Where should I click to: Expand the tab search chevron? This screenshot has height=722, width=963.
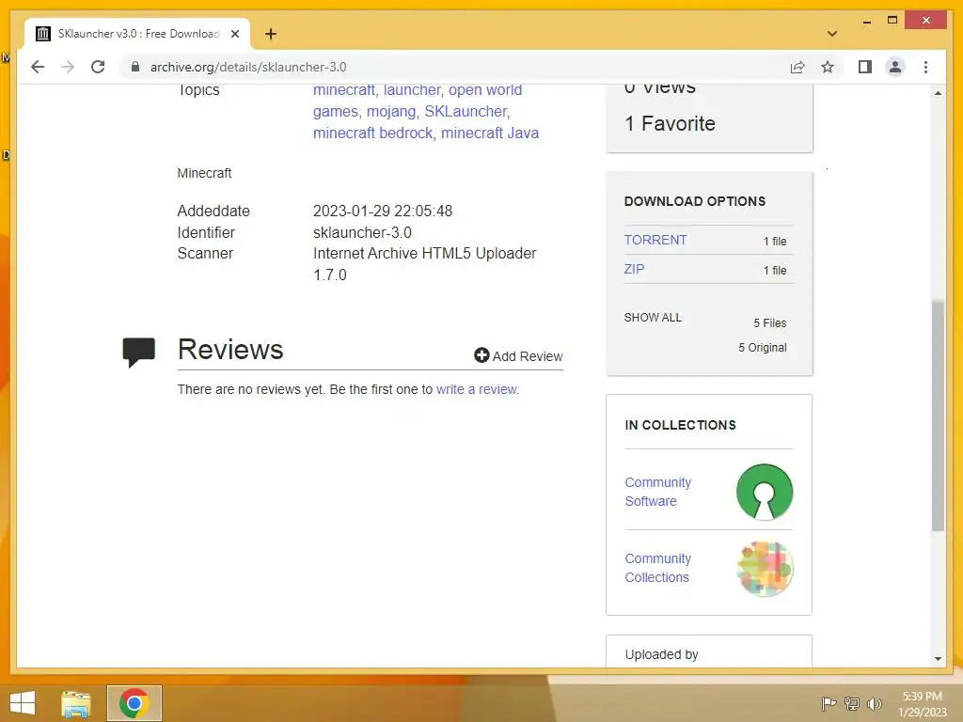pos(832,34)
